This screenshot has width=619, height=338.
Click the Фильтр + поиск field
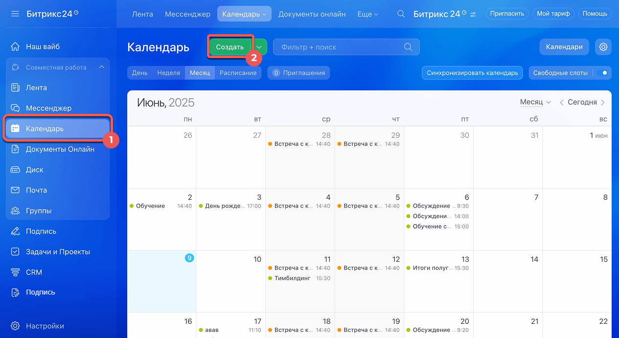(346, 47)
